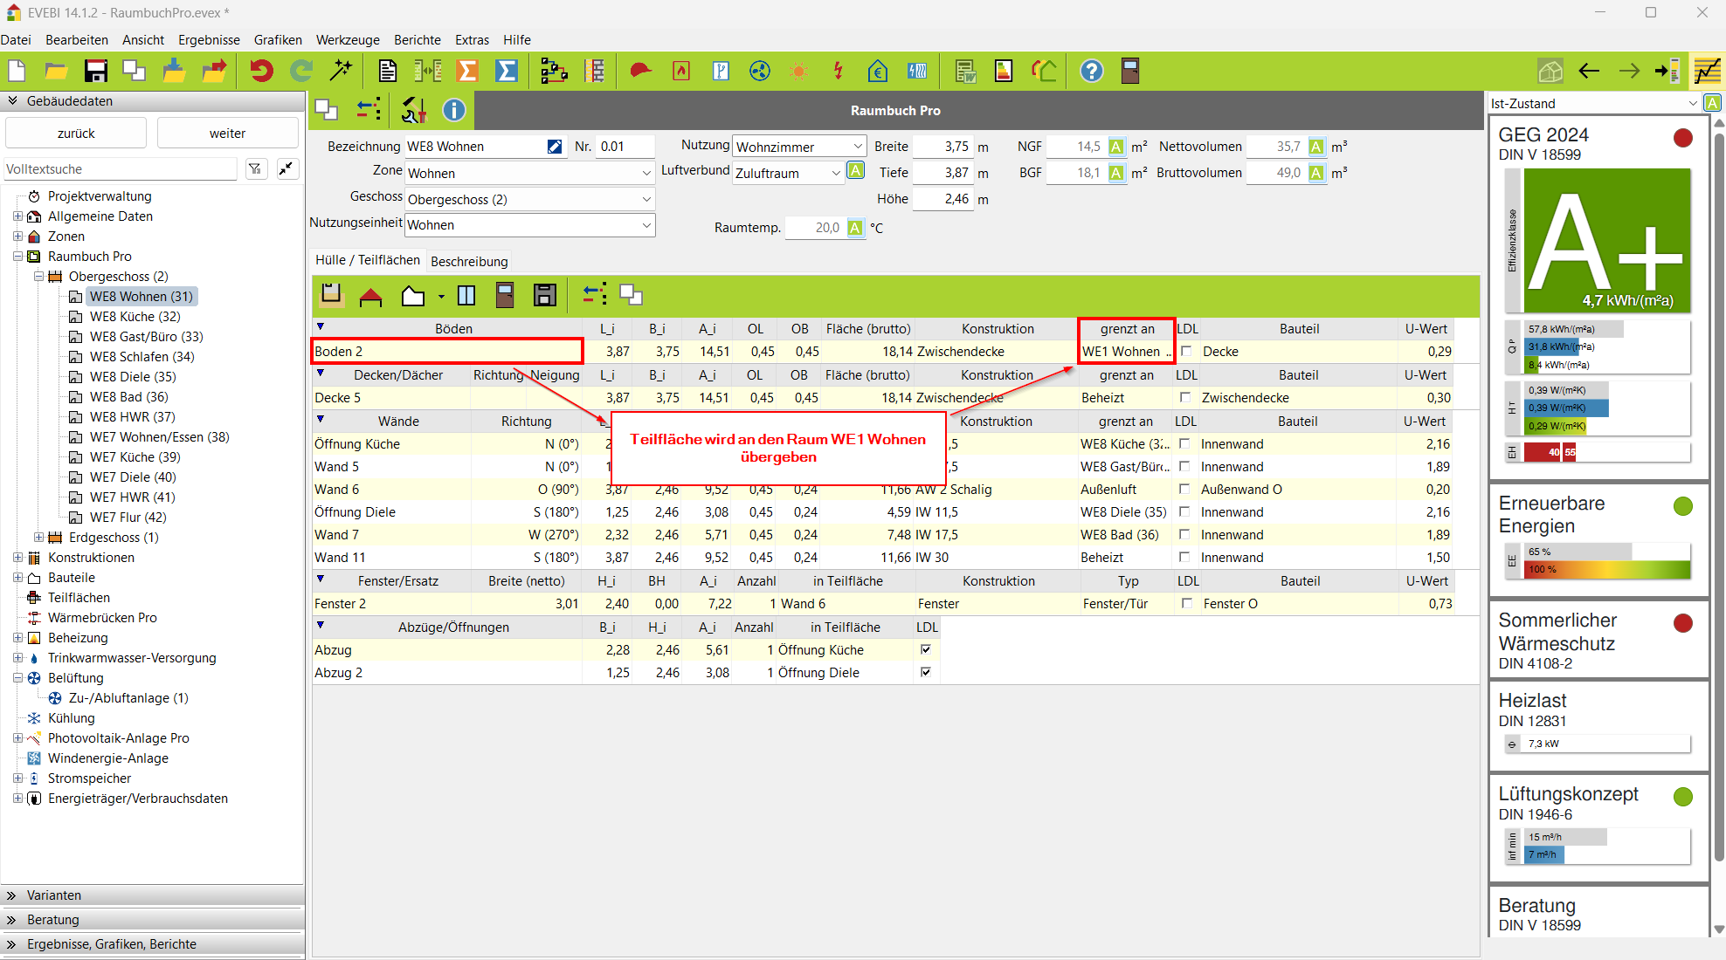
Task: Toggle LDL checkbox for Boden 2 row
Action: coord(1186,352)
